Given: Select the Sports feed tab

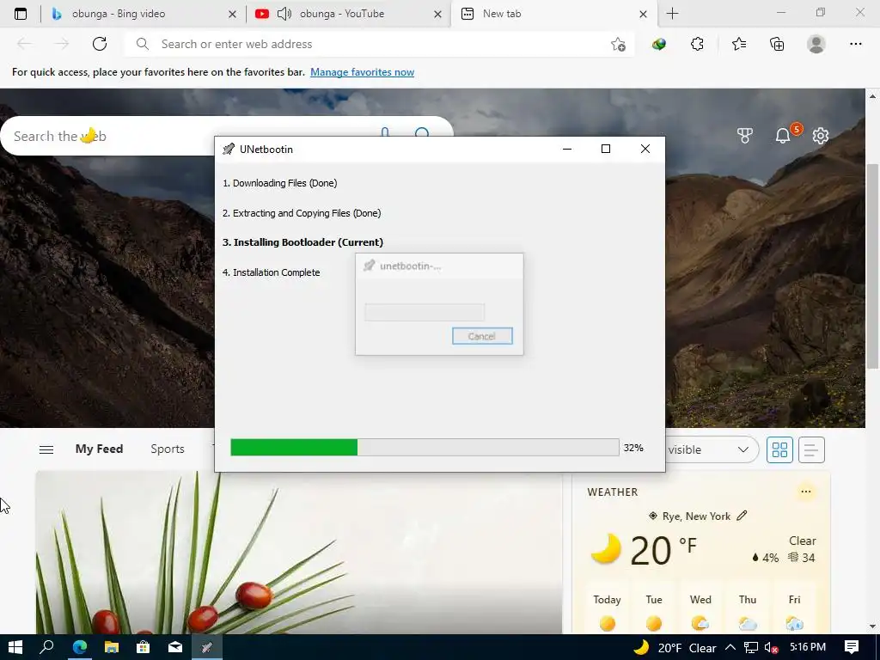Looking at the screenshot, I should pos(168,449).
